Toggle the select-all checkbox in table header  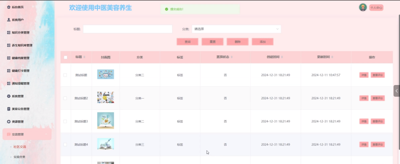[x=65, y=57]
